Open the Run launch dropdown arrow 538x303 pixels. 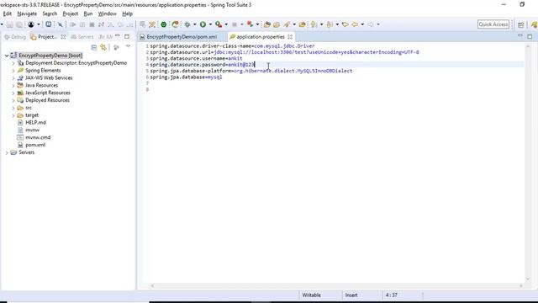(x=210, y=24)
